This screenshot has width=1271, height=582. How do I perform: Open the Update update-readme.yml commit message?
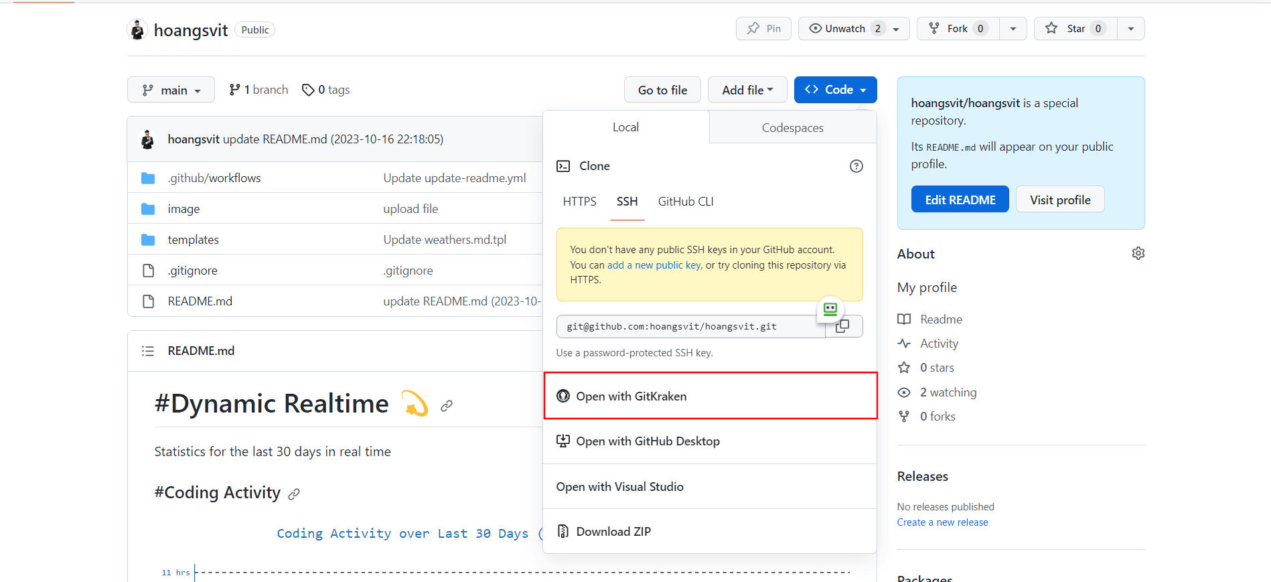tap(455, 178)
